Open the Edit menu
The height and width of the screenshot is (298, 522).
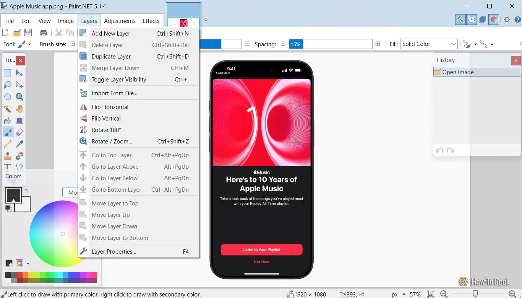[x=26, y=21]
